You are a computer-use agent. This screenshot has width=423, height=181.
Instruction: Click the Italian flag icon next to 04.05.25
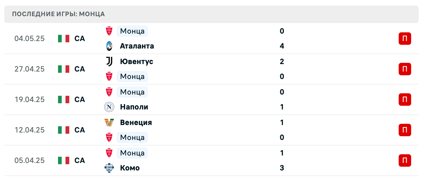coord(64,39)
